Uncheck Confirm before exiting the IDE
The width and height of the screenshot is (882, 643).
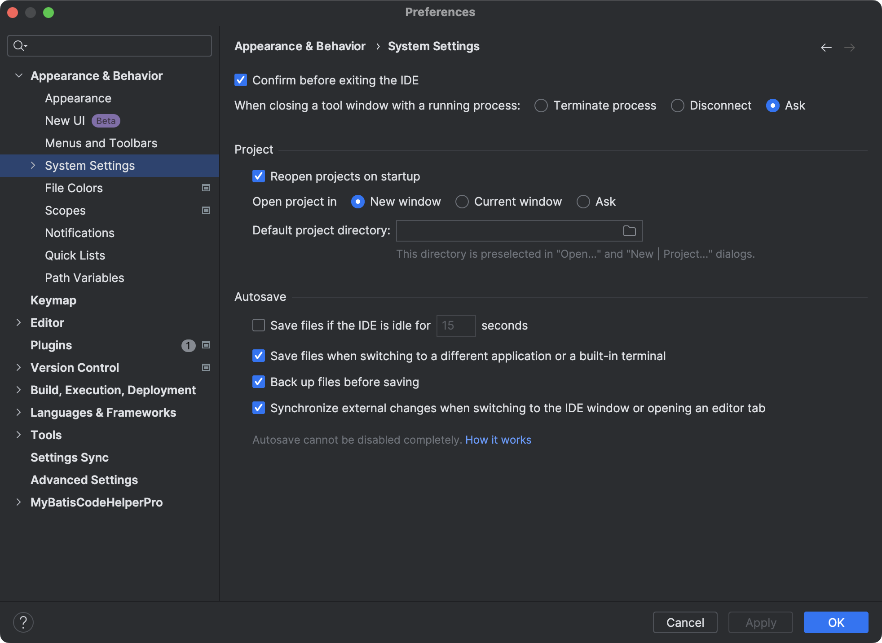tap(241, 80)
